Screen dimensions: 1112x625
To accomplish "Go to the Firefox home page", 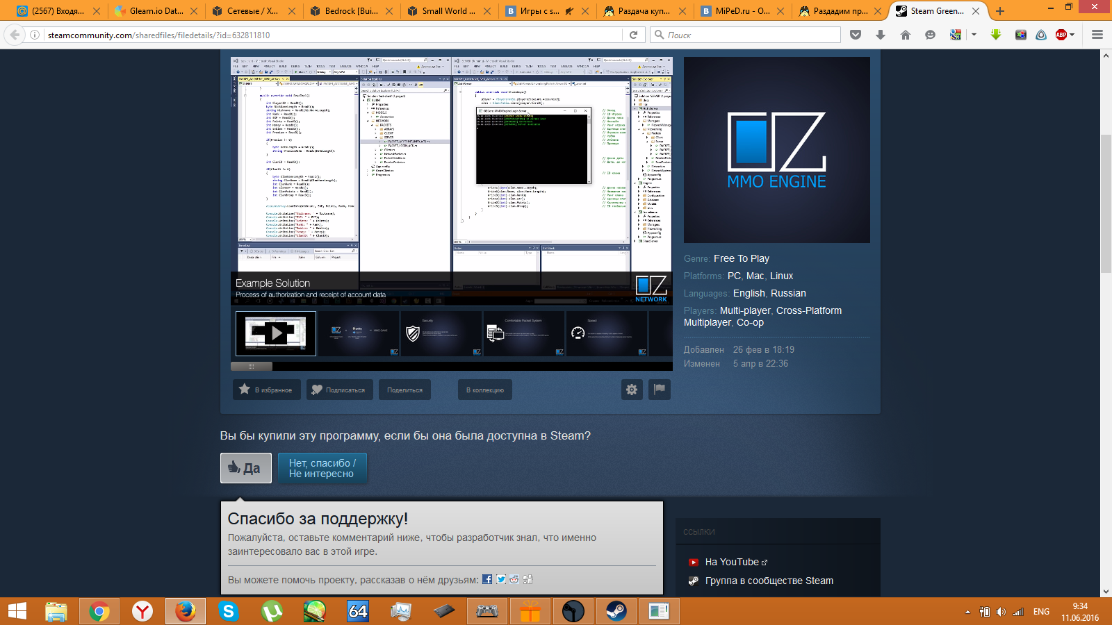I will click(x=906, y=35).
